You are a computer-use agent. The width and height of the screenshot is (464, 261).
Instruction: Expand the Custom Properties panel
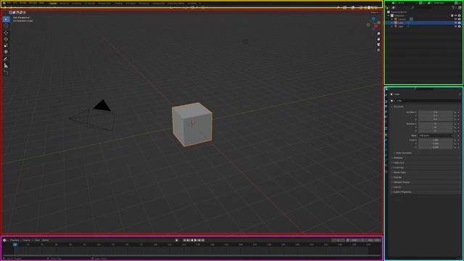tap(402, 191)
